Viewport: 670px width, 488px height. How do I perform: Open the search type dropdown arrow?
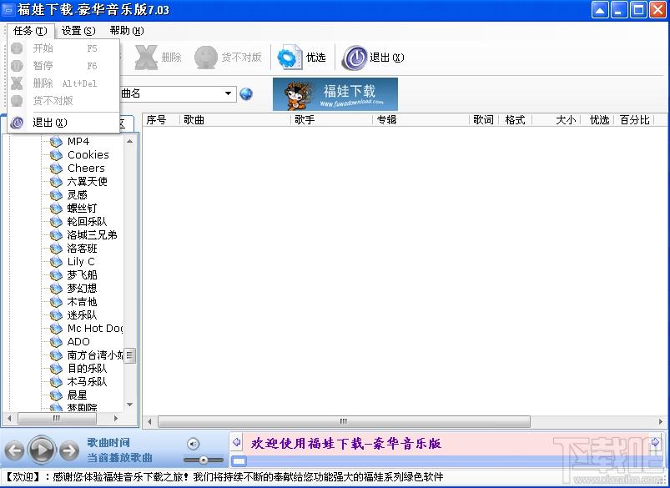click(229, 93)
